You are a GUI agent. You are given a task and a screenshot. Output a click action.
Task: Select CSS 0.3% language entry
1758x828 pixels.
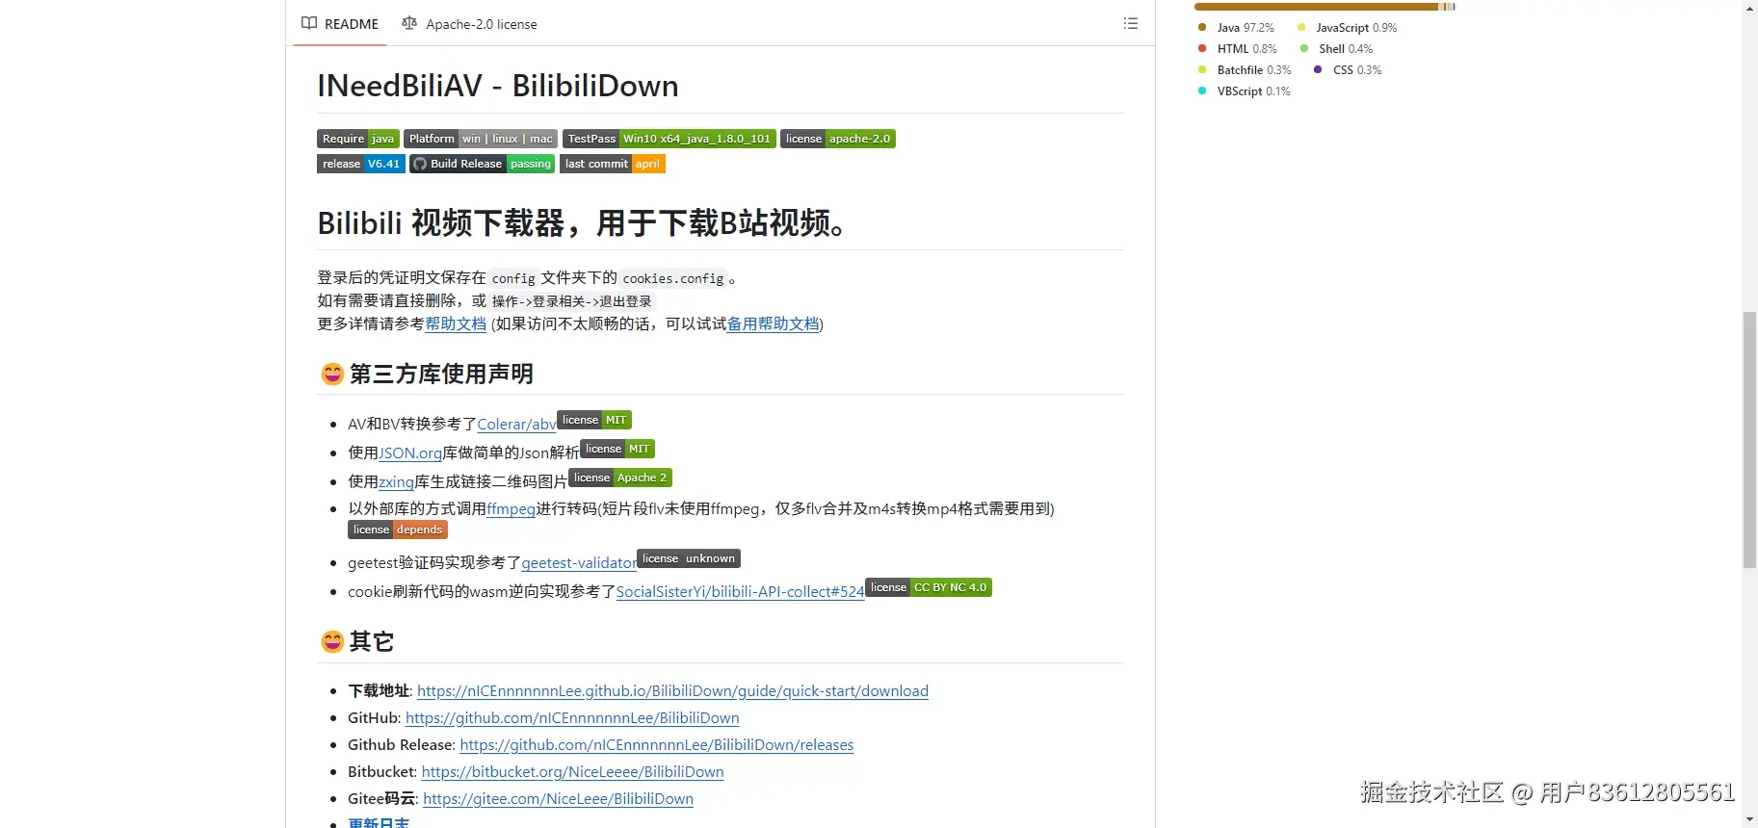click(x=1348, y=70)
